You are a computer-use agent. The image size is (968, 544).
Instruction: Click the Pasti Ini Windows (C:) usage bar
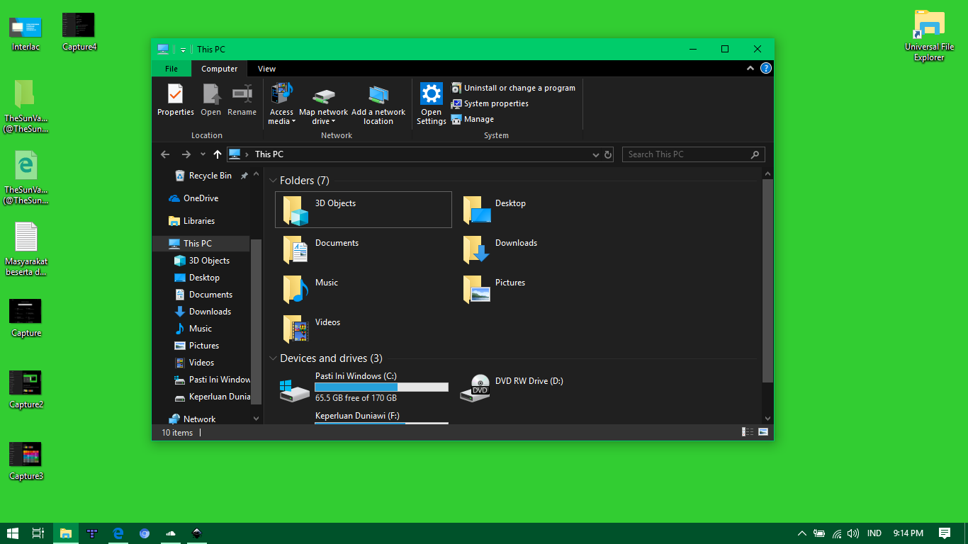381,387
